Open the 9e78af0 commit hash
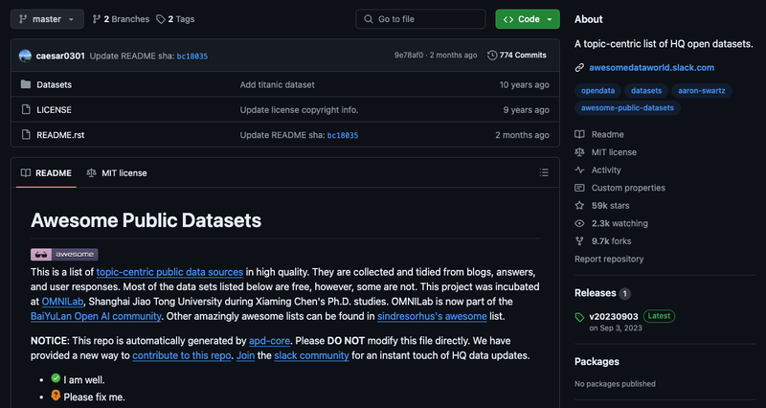This screenshot has width=766, height=408. click(409, 56)
